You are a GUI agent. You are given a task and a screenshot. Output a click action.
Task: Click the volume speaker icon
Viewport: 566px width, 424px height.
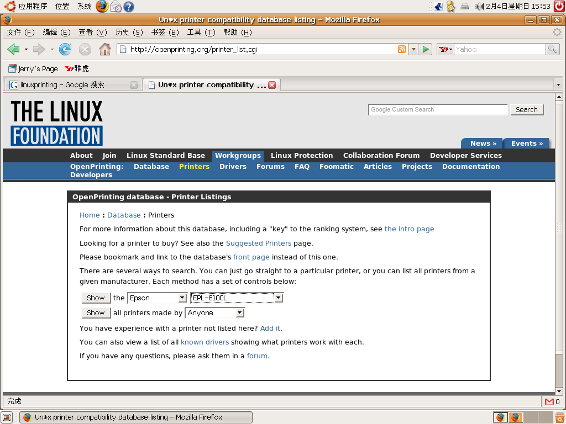tap(479, 6)
